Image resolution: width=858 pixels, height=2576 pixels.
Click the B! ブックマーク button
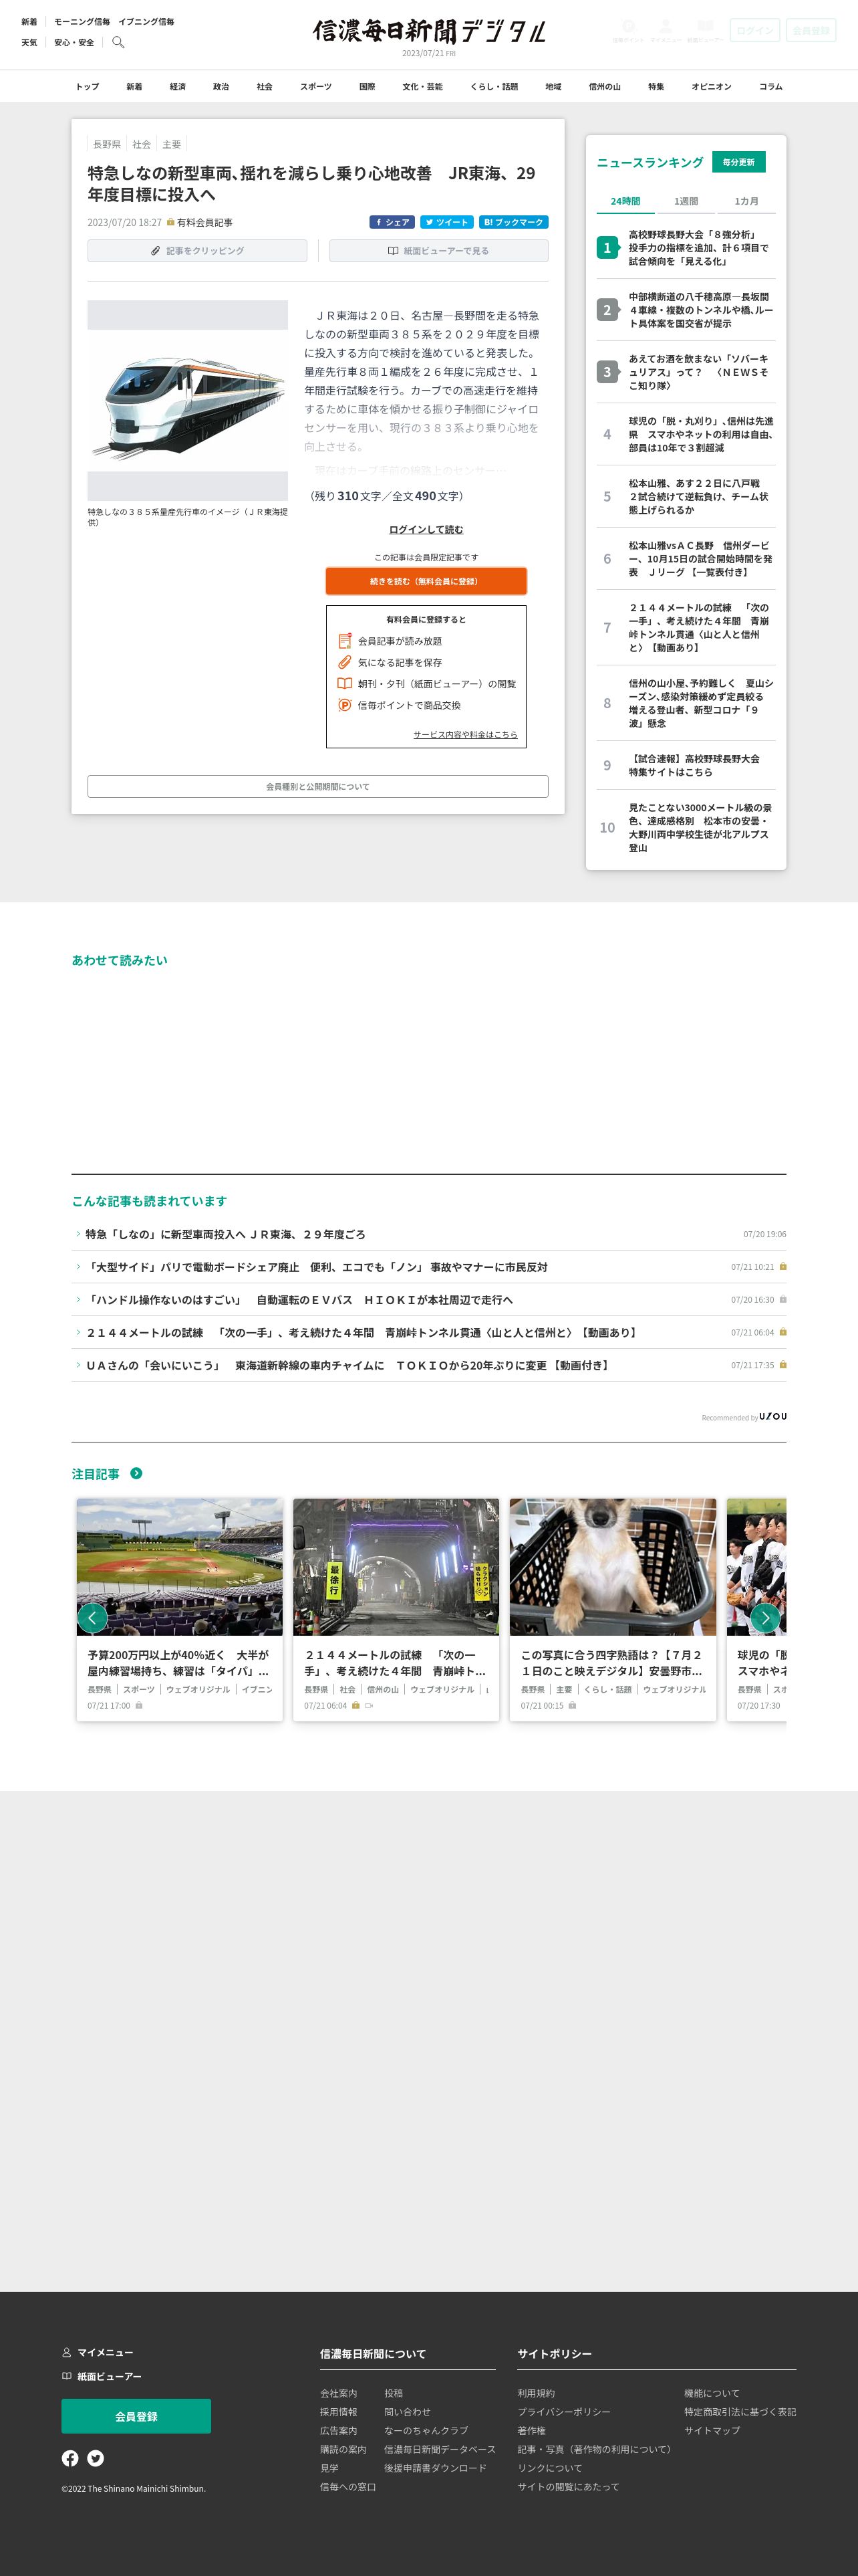(513, 222)
